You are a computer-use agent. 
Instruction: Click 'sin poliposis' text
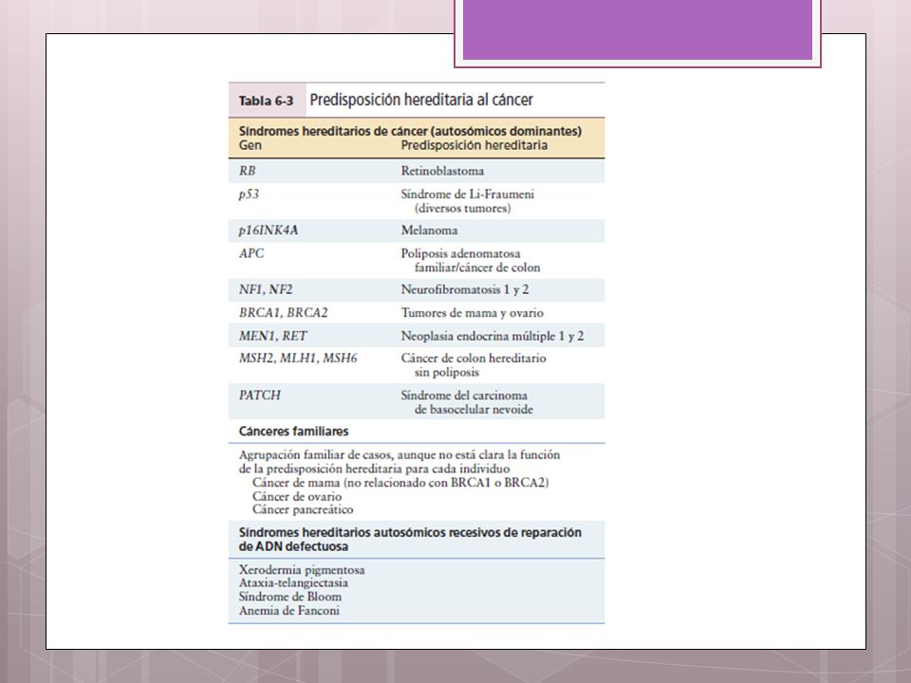click(447, 373)
